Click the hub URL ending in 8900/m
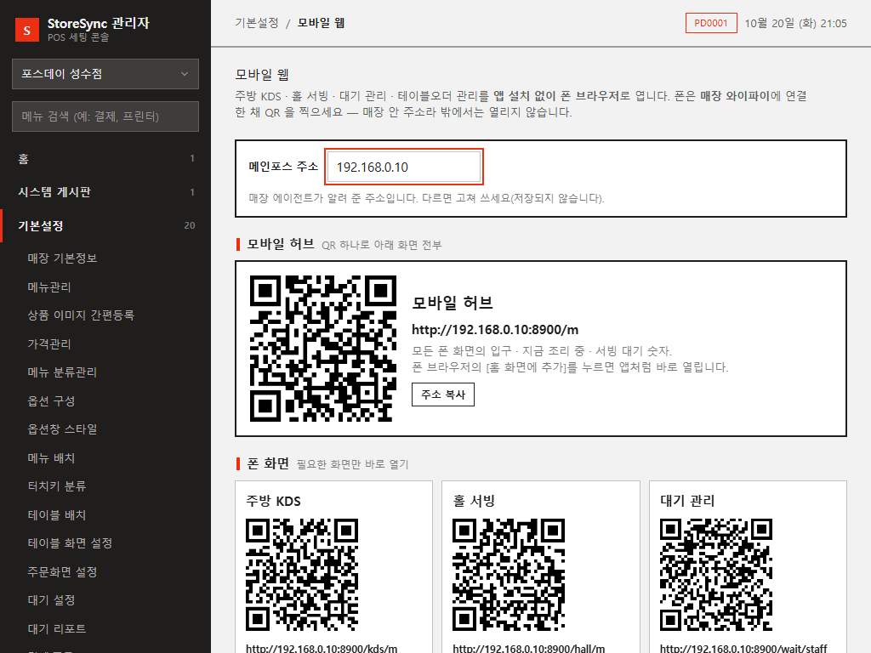This screenshot has width=871, height=653. point(495,330)
